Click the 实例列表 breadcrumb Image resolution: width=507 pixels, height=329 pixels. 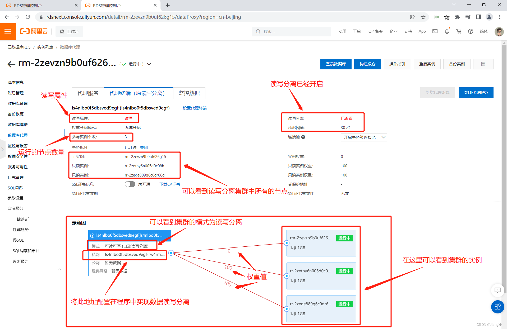pos(45,47)
